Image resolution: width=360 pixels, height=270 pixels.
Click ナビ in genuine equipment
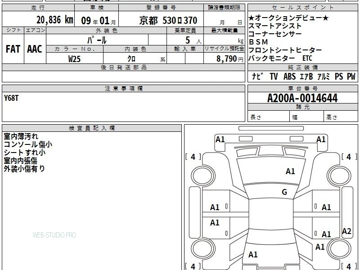pos(257,76)
